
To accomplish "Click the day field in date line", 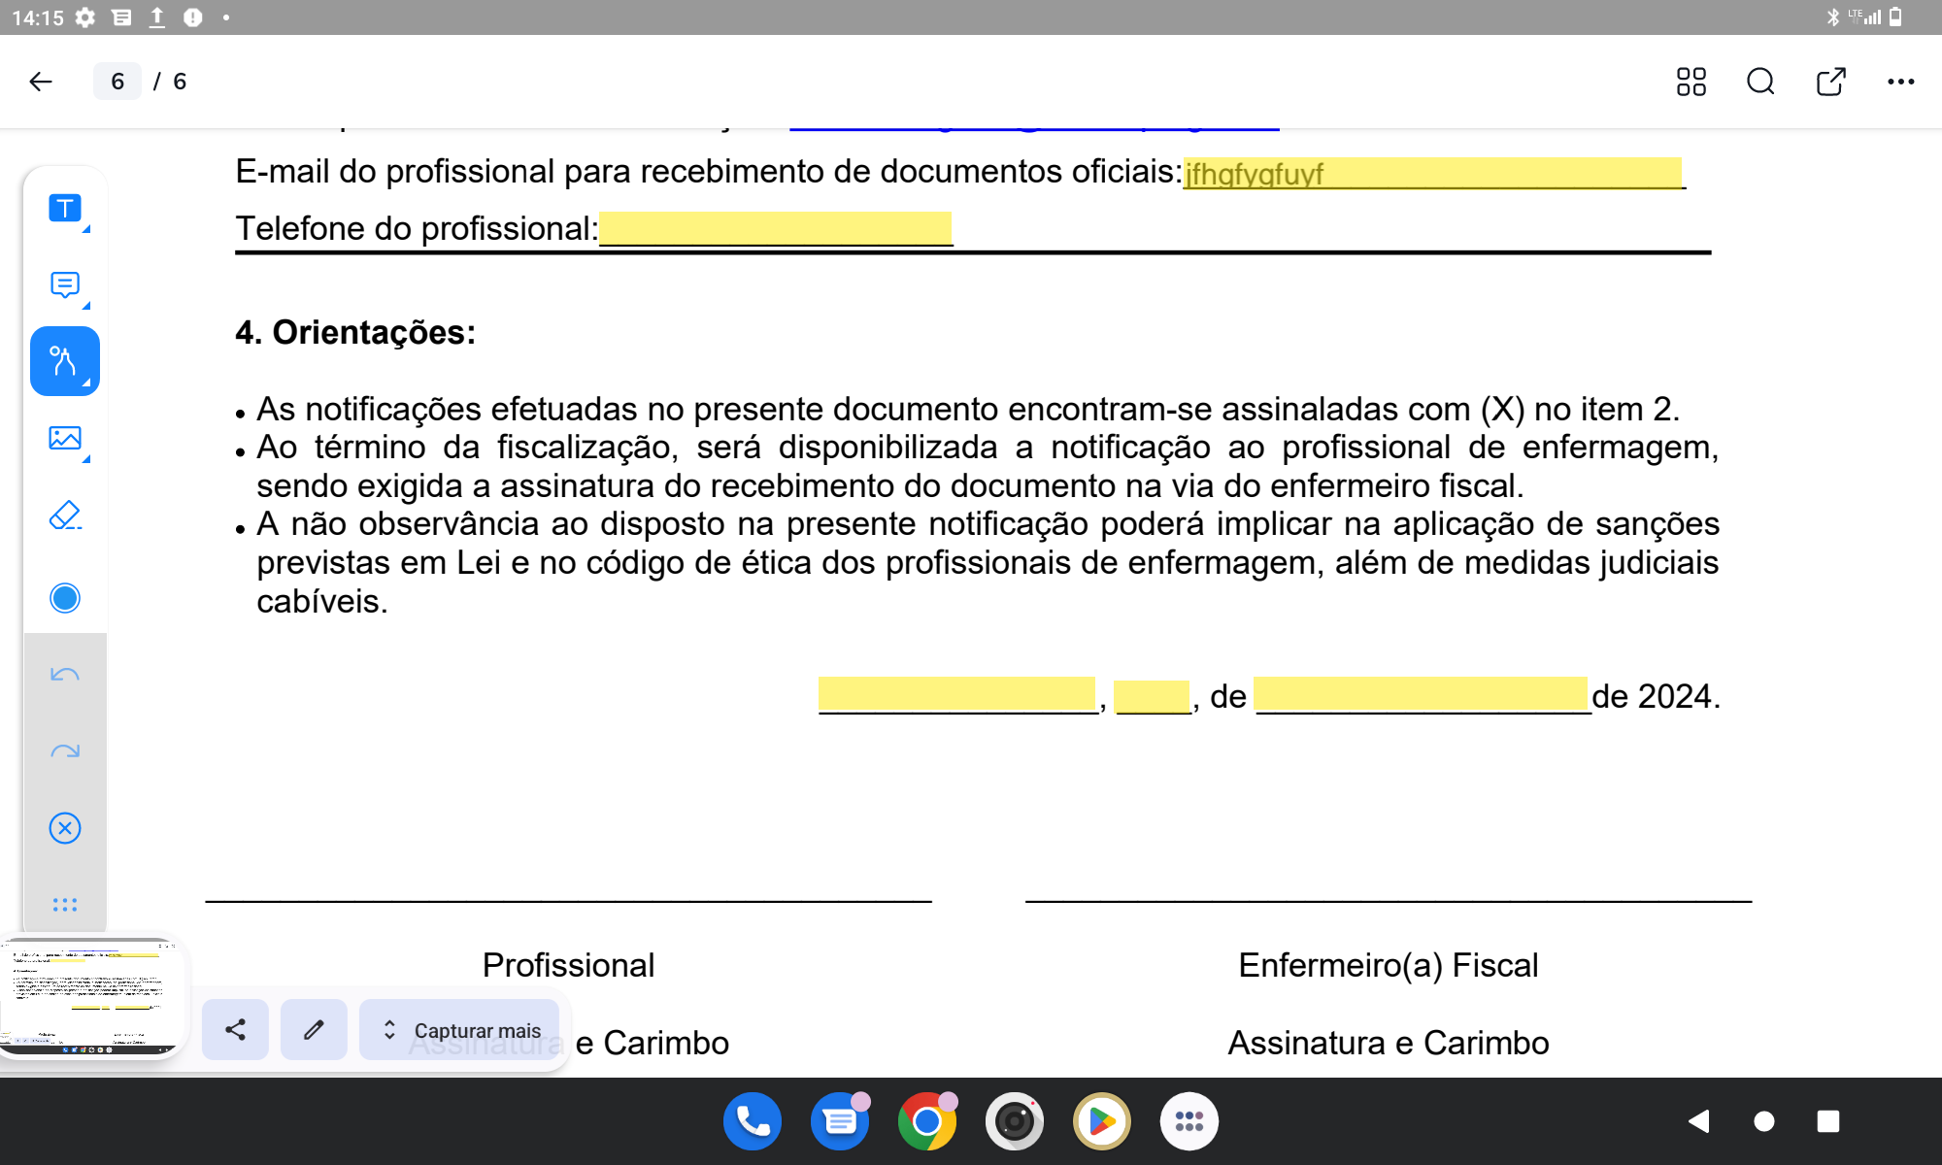I will 1152,696.
